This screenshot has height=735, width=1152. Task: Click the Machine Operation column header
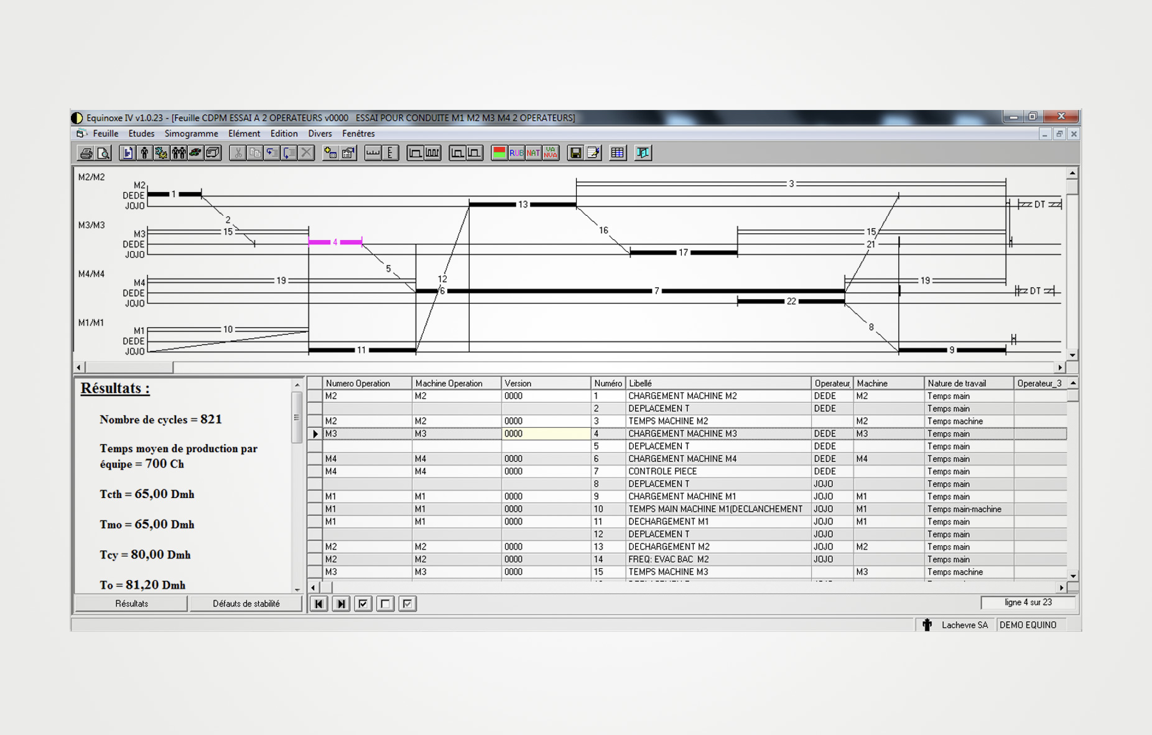point(457,384)
